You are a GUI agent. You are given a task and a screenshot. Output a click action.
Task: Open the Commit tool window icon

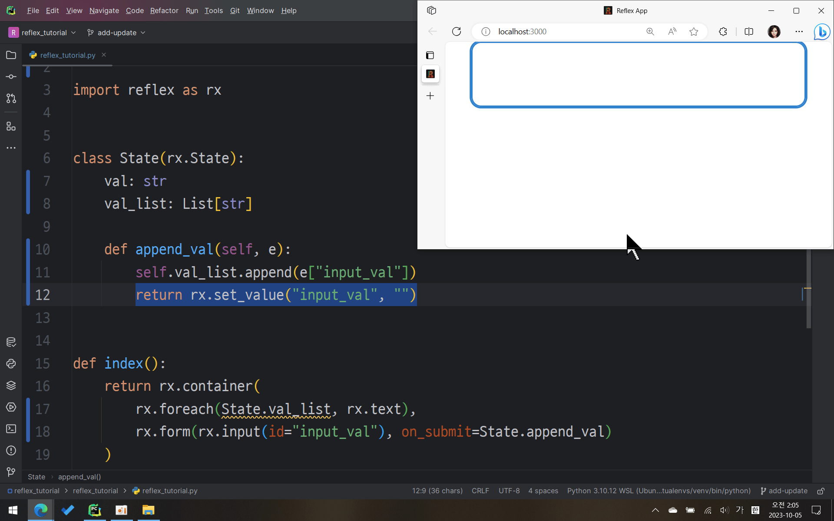click(x=11, y=77)
